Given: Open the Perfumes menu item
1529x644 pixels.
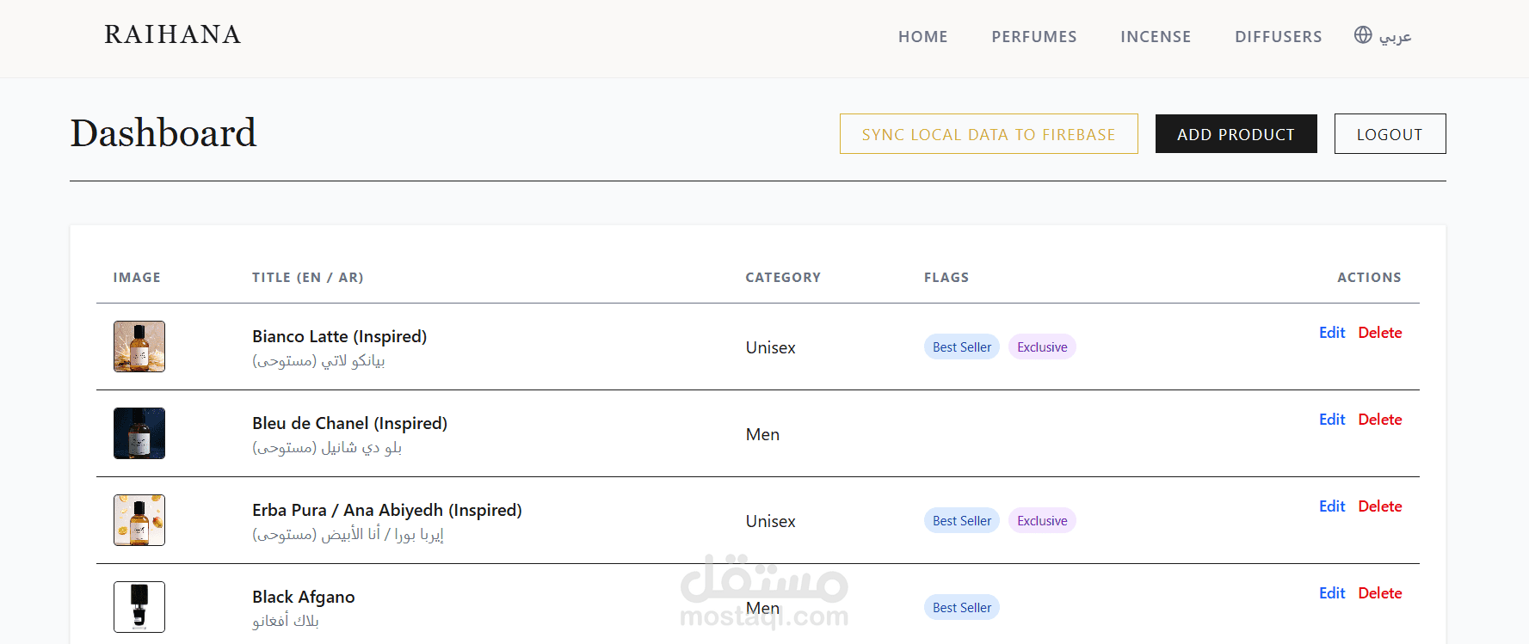Looking at the screenshot, I should pyautogui.click(x=1033, y=37).
